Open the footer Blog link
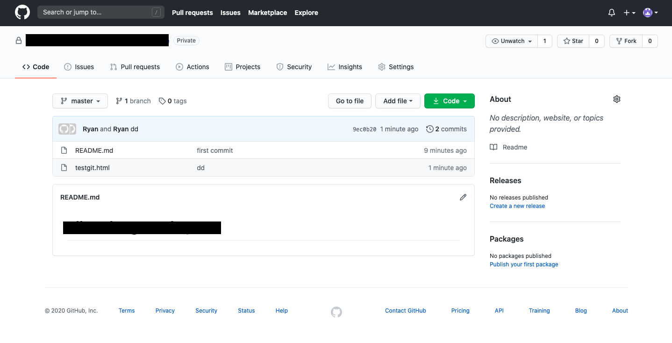Viewport: 672px width, 343px height. tap(581, 311)
